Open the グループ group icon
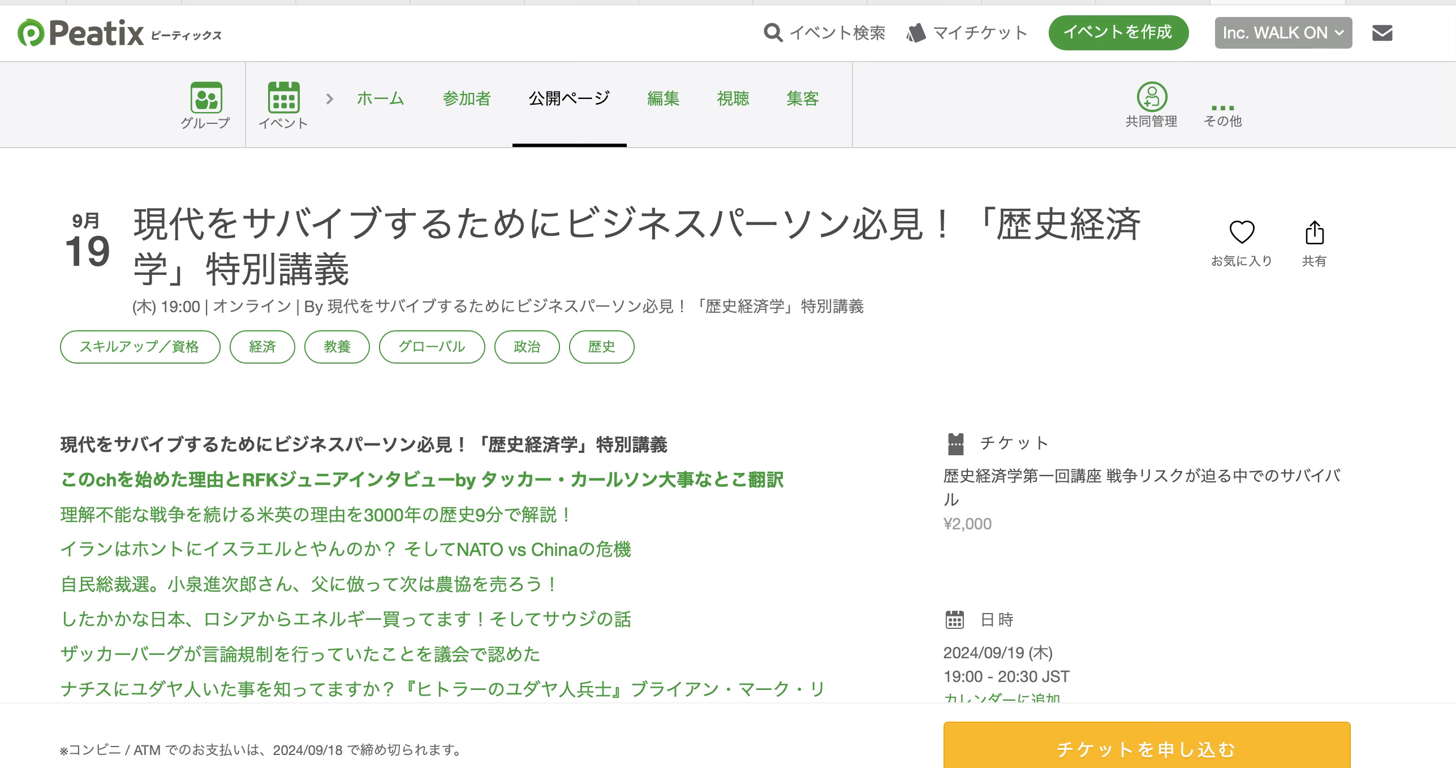1456x768 pixels. pos(206,98)
